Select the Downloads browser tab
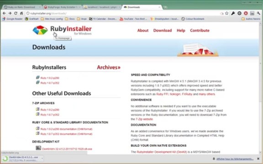Viewport: 263px width, 164px height. click(142, 7)
